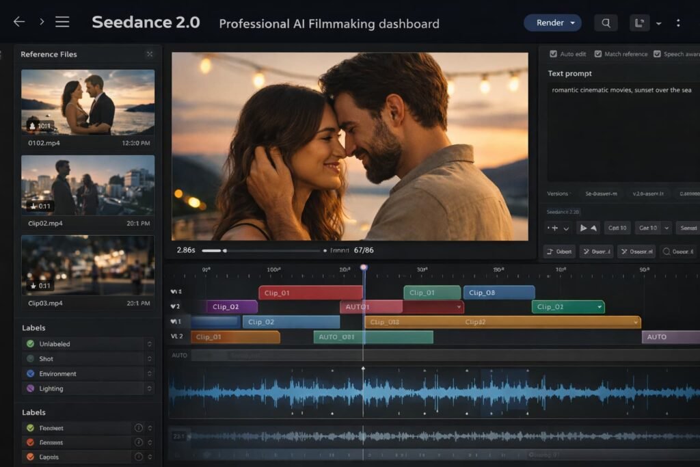Click the Render button
Screen dimensions: 700x467
(x=550, y=23)
